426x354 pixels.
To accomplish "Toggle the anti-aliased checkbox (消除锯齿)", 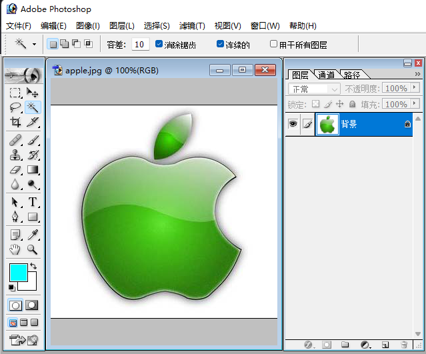I will (159, 44).
